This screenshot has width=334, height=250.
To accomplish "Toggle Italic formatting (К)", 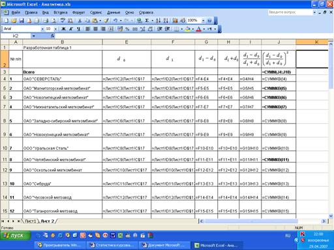I will tap(70, 29).
